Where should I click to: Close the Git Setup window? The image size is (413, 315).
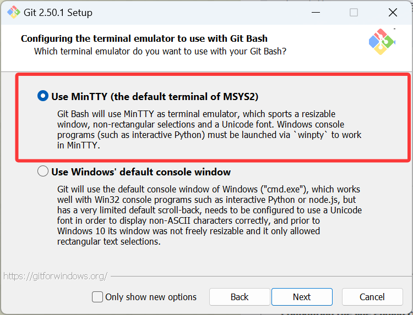(x=393, y=12)
